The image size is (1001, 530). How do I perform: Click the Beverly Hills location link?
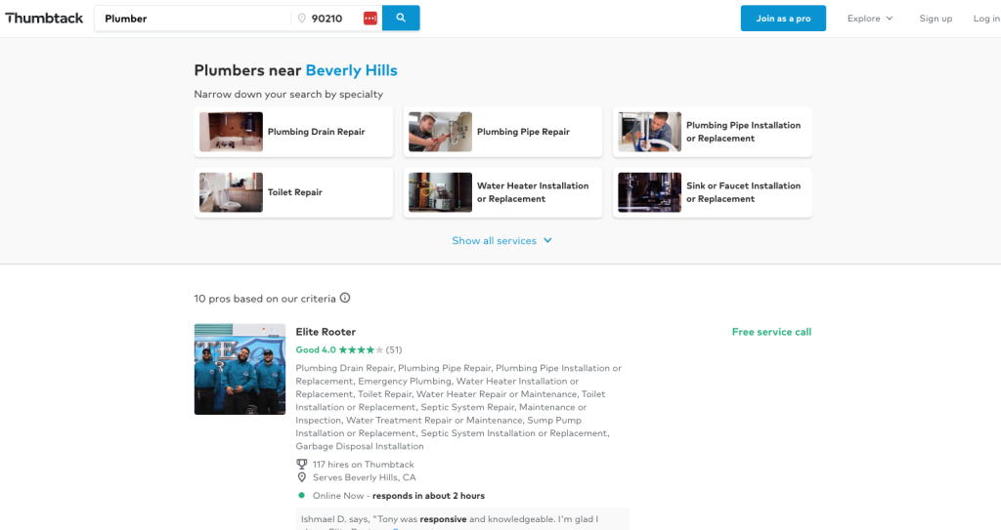click(351, 70)
